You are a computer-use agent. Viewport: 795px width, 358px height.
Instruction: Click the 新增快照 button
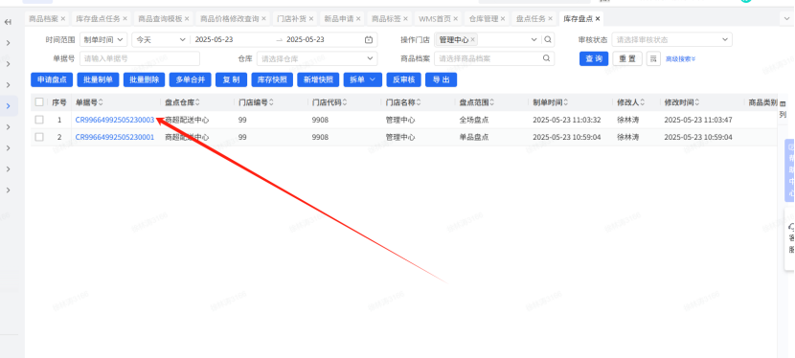[x=318, y=79]
